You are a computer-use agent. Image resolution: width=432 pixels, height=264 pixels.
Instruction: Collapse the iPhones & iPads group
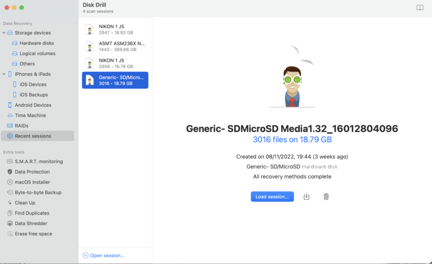[4, 74]
